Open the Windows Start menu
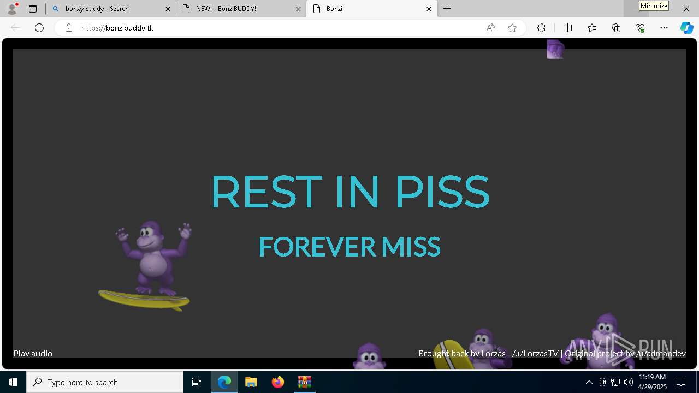This screenshot has height=393, width=699. (x=13, y=382)
